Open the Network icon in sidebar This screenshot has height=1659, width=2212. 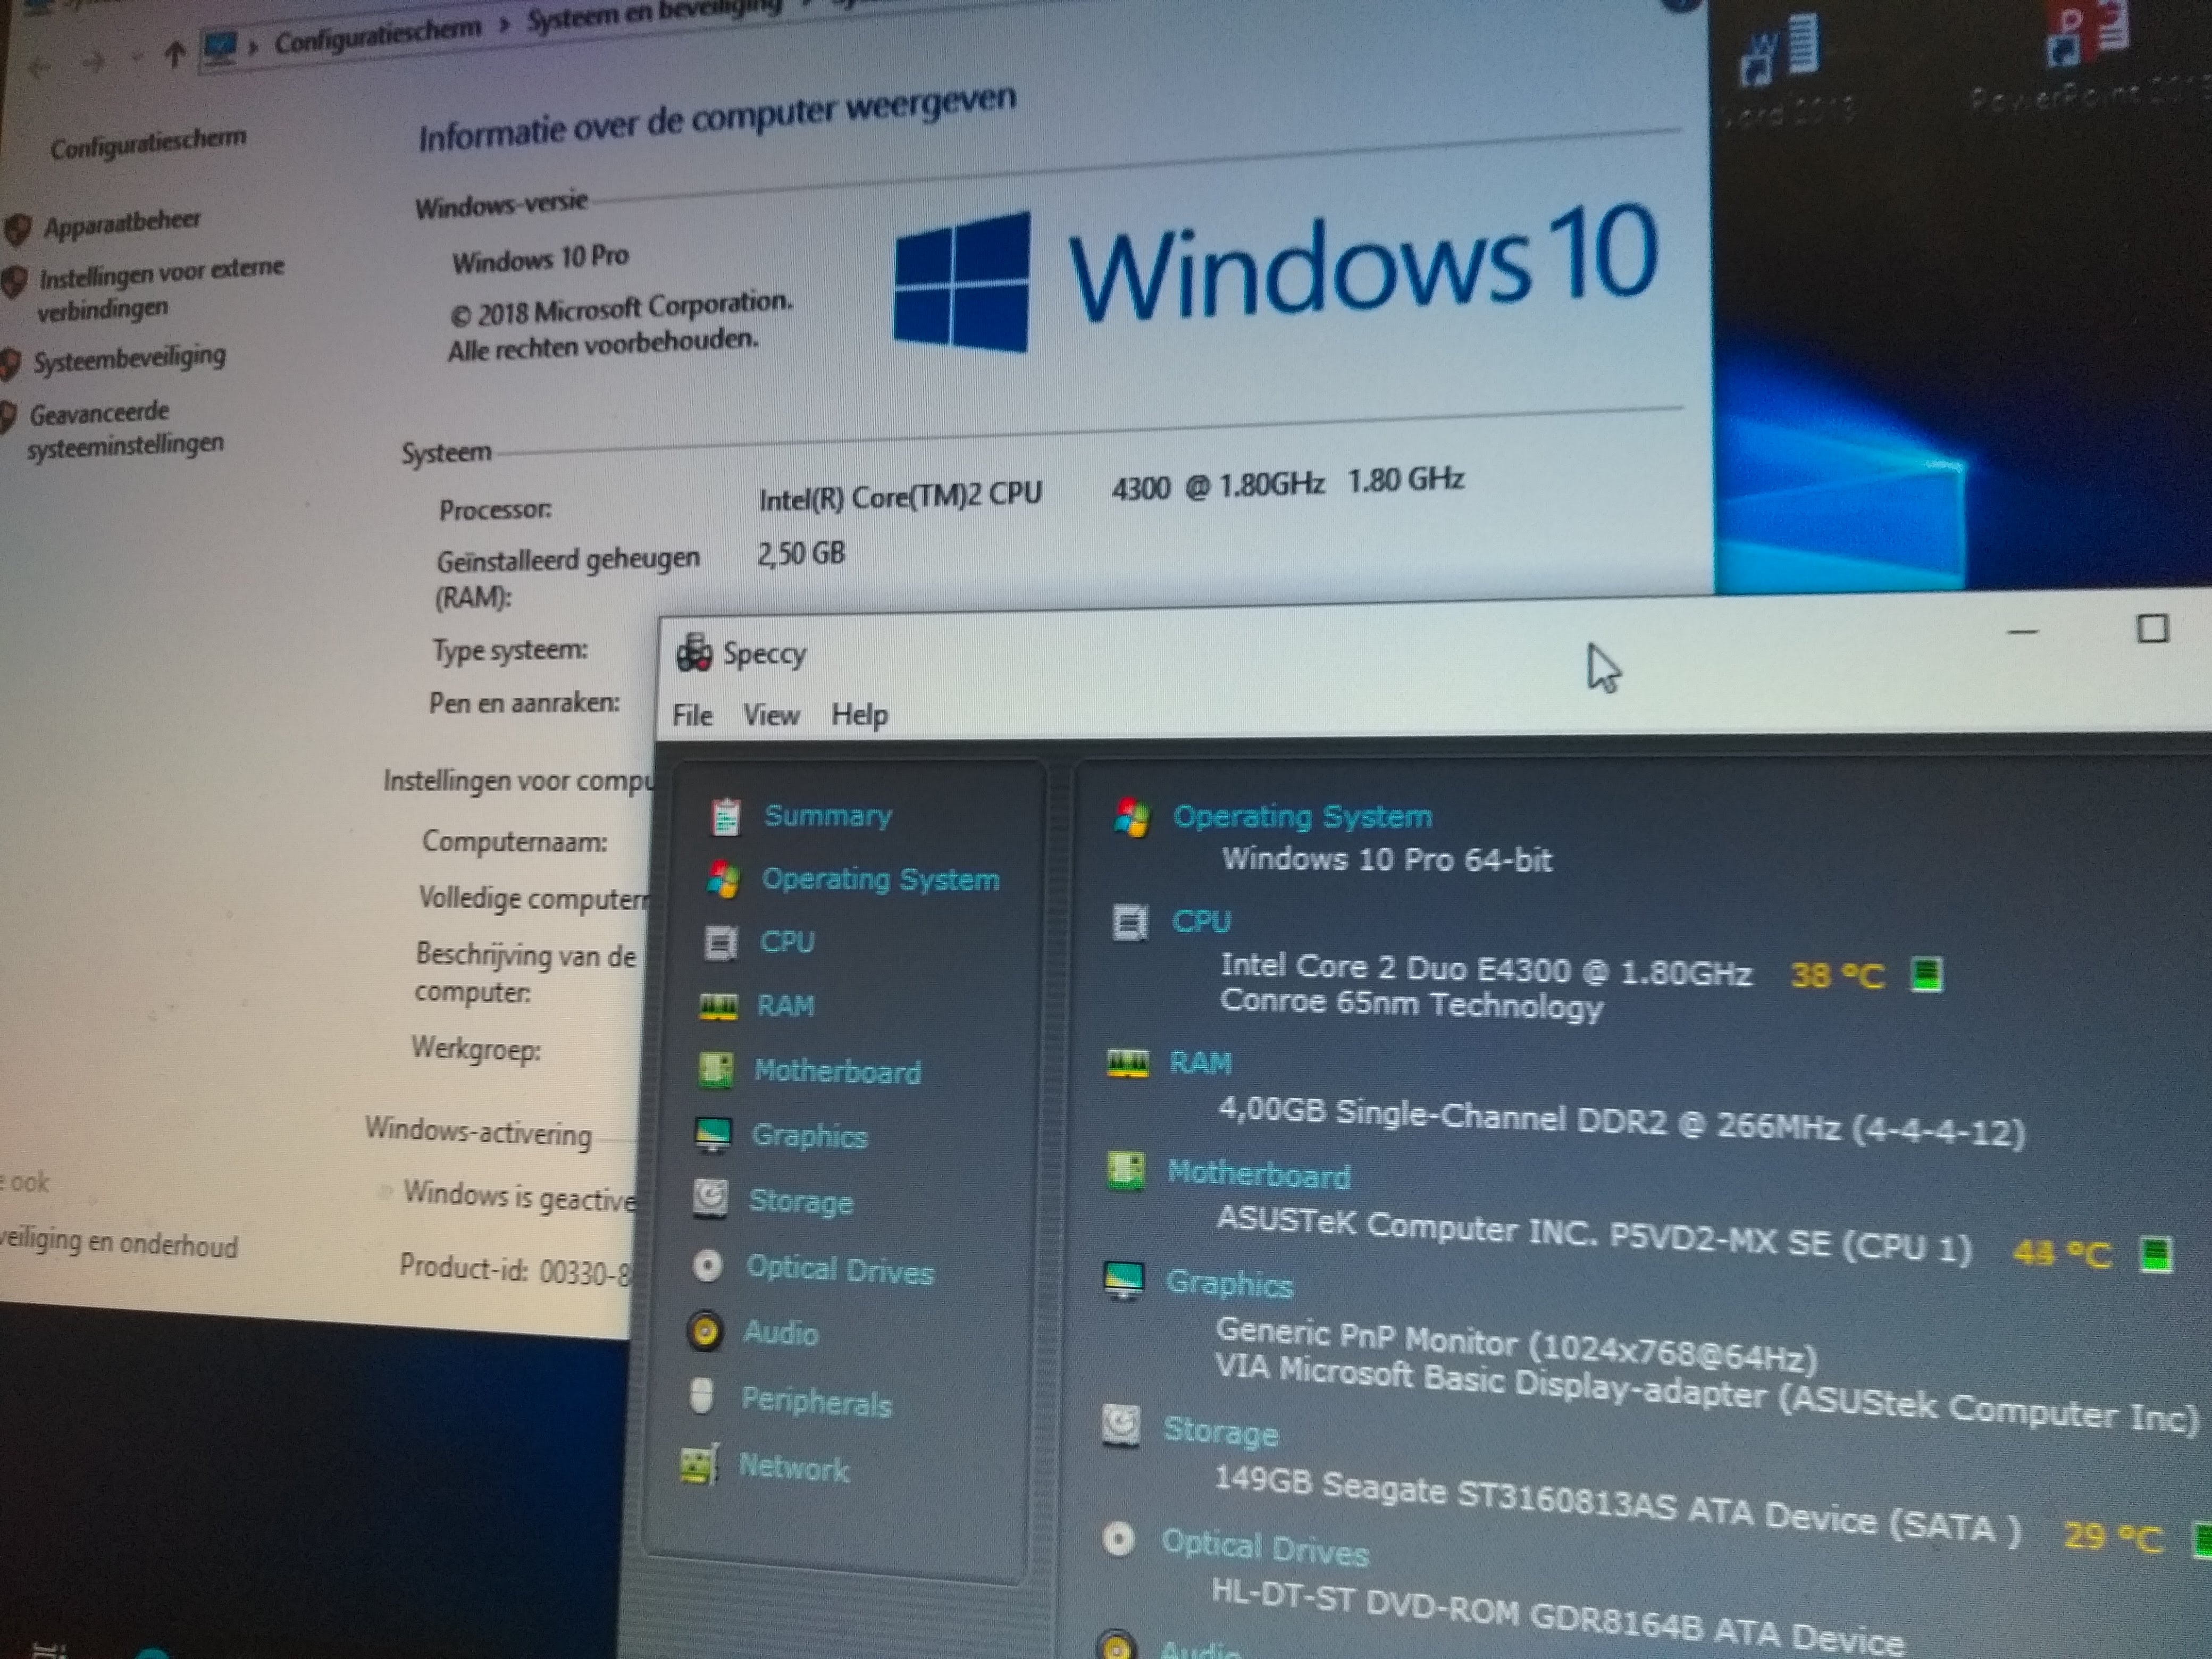pos(698,1465)
